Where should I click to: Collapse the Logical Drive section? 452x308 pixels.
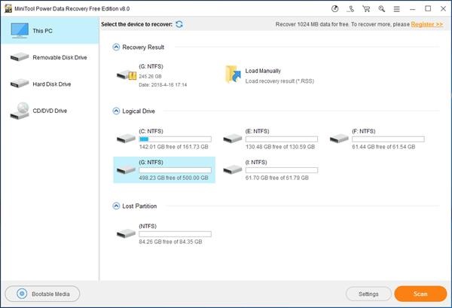point(116,111)
